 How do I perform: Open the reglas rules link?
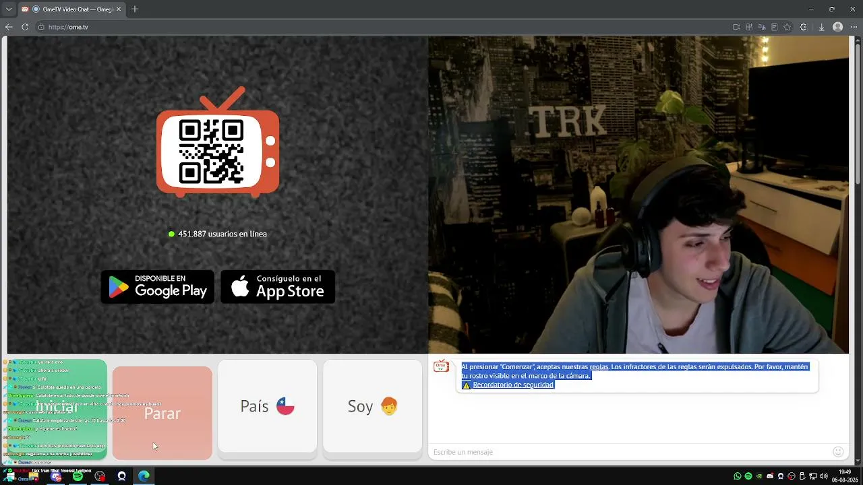[599, 367]
